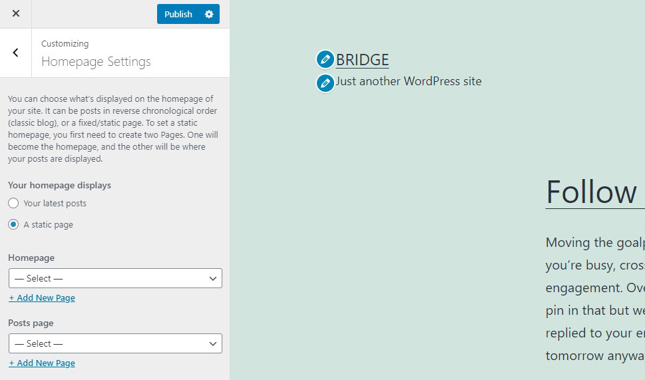645x380 pixels.
Task: Click 'Add New Page' link under Homepage
Action: pyautogui.click(x=42, y=297)
